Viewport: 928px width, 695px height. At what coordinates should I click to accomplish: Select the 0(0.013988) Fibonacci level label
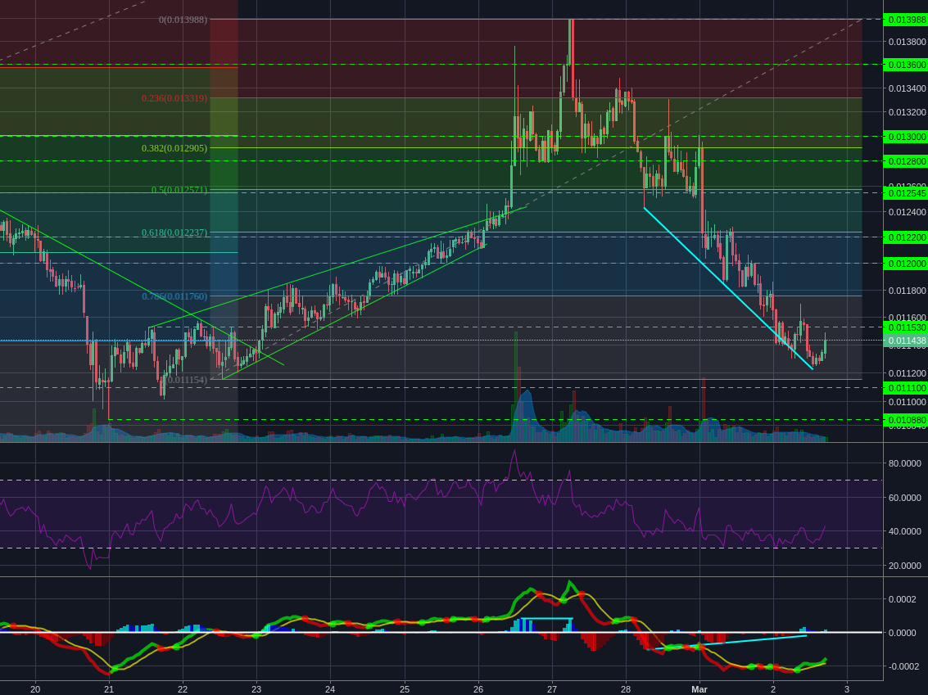pos(183,20)
